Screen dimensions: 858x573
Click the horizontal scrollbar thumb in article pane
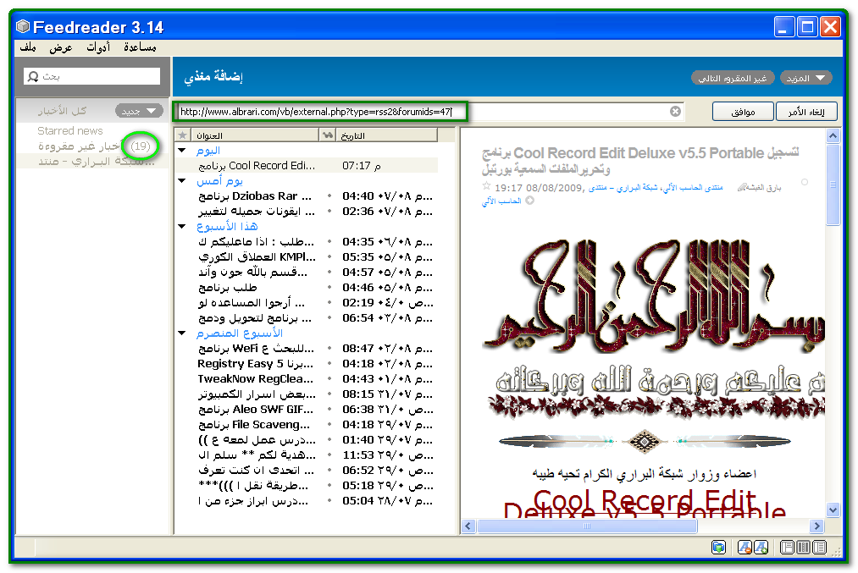(587, 526)
